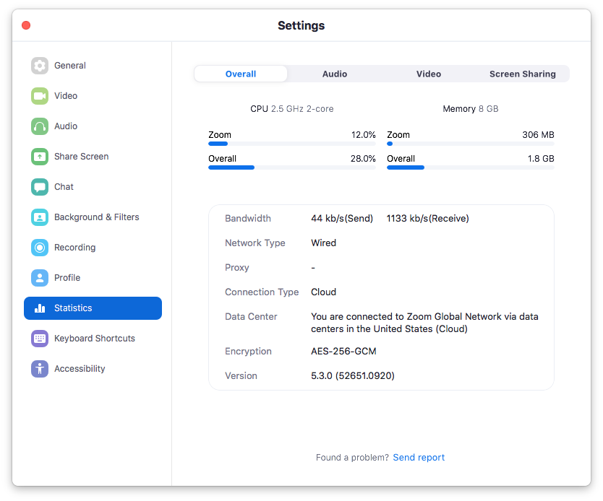The width and height of the screenshot is (603, 501).
Task: Click the AES-256-GCM encryption value
Action: tap(343, 352)
